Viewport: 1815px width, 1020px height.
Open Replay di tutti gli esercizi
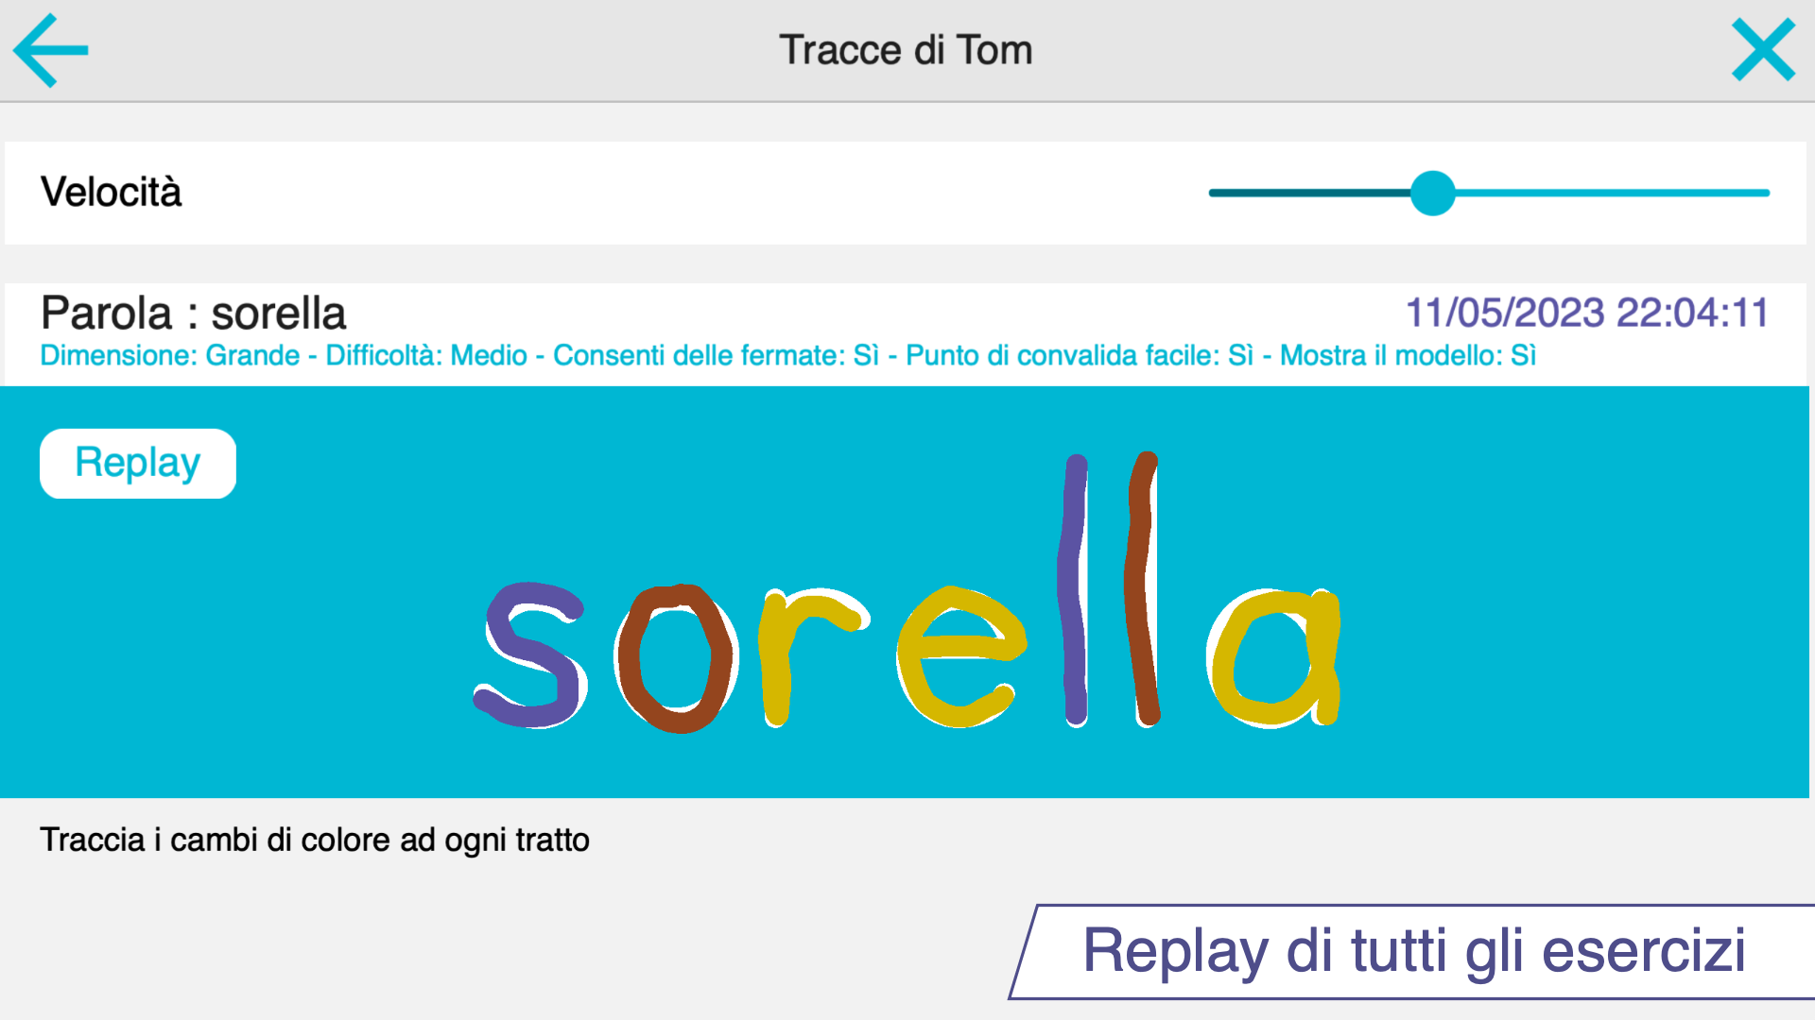[1413, 951]
